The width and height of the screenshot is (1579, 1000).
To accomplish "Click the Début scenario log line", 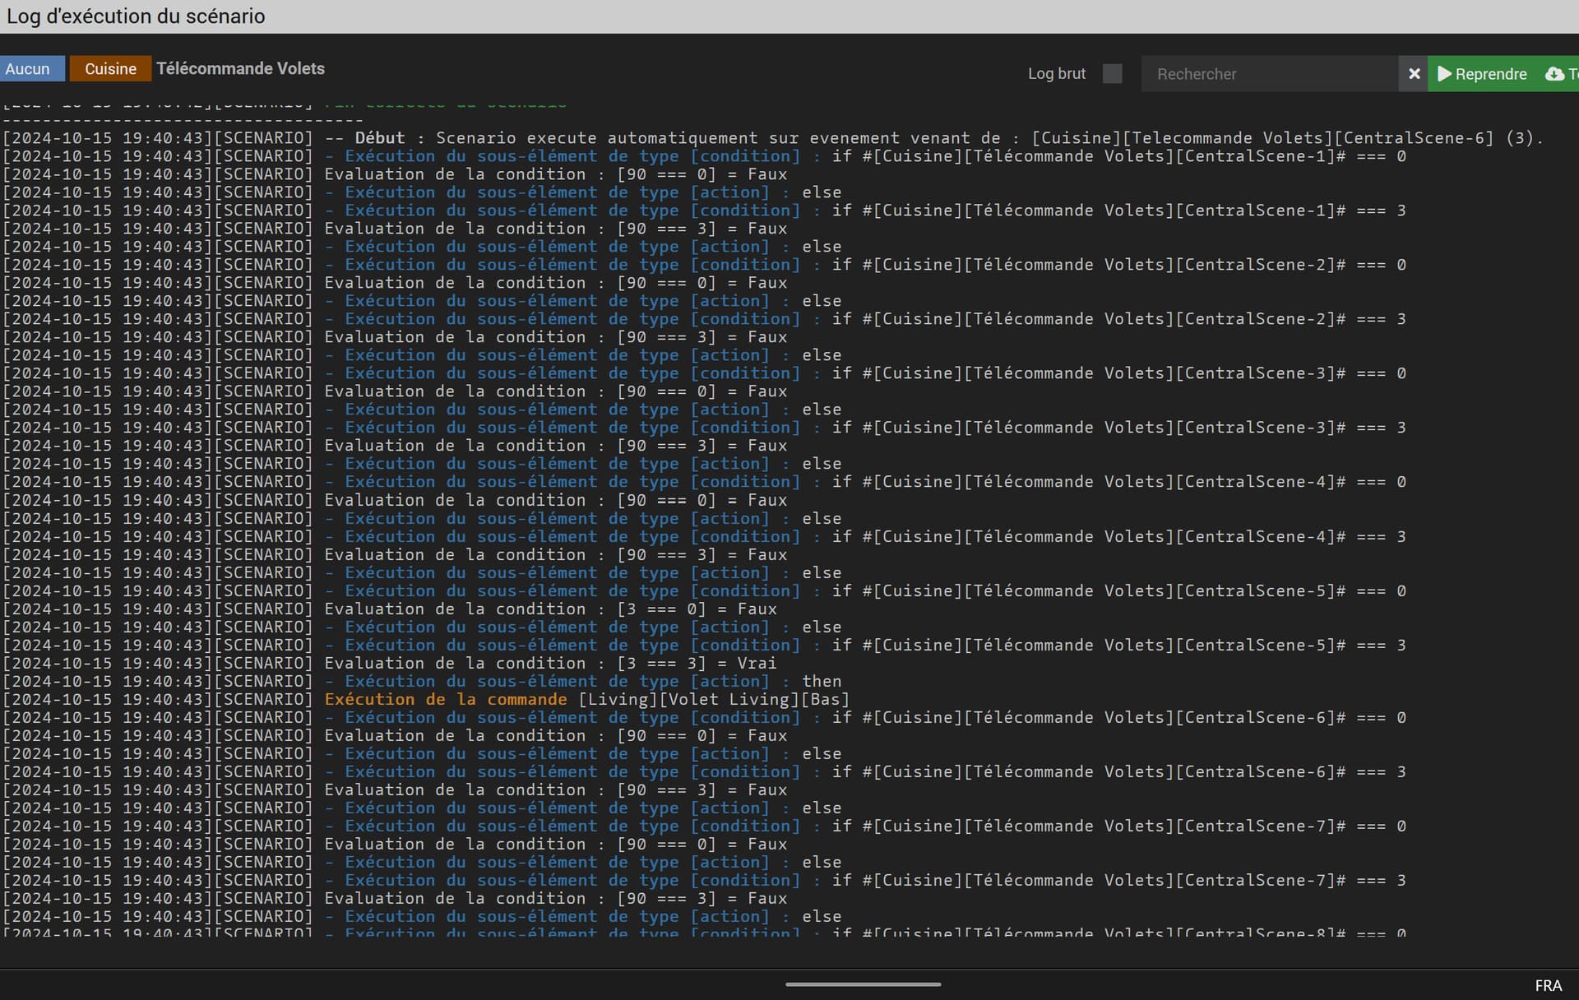I will (773, 138).
